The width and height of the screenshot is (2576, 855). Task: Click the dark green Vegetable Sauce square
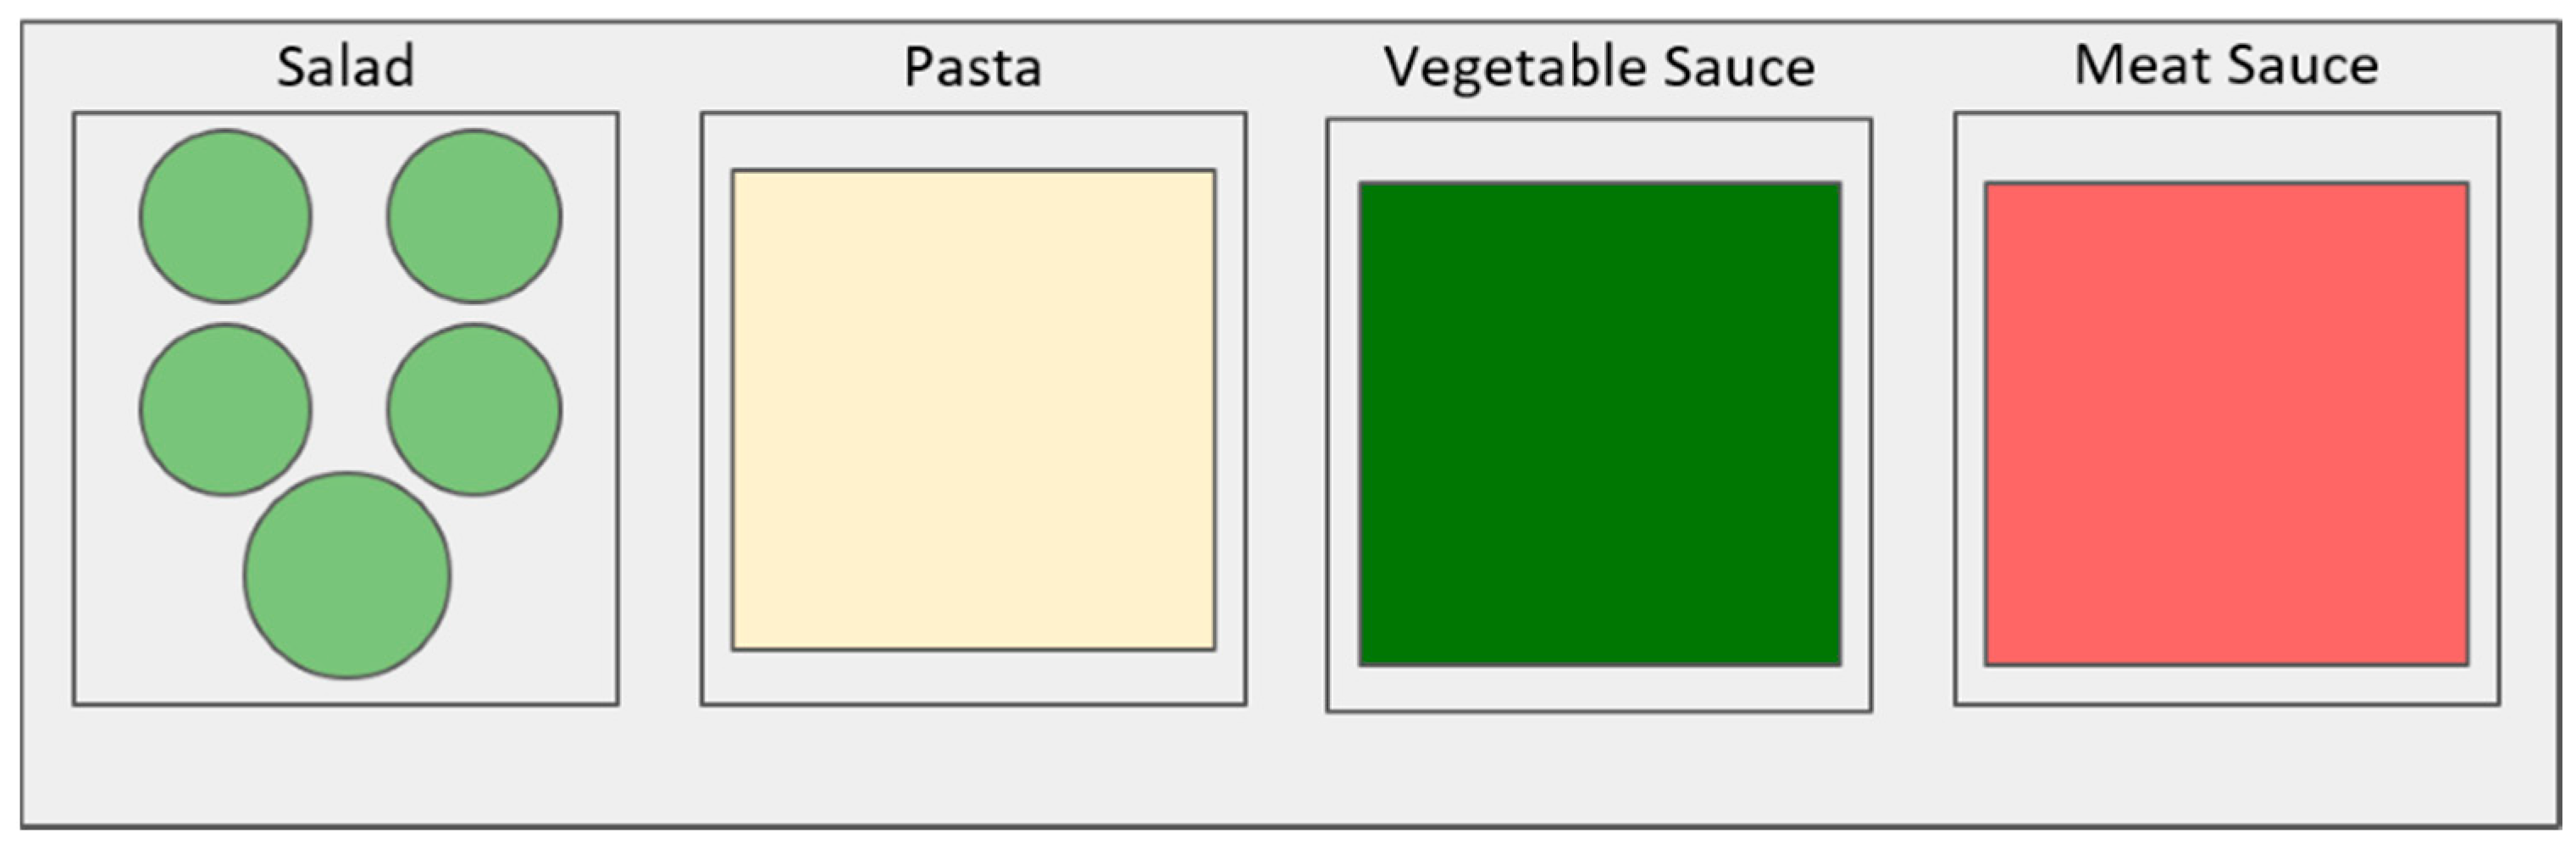[1599, 424]
